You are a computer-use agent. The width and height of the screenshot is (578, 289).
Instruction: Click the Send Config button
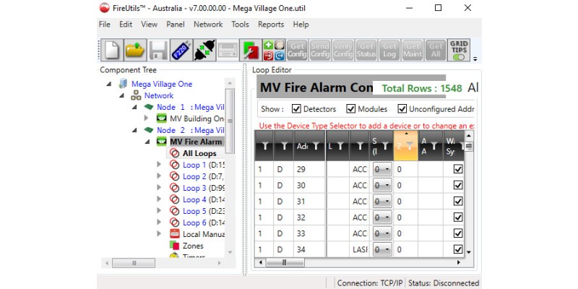pyautogui.click(x=320, y=50)
